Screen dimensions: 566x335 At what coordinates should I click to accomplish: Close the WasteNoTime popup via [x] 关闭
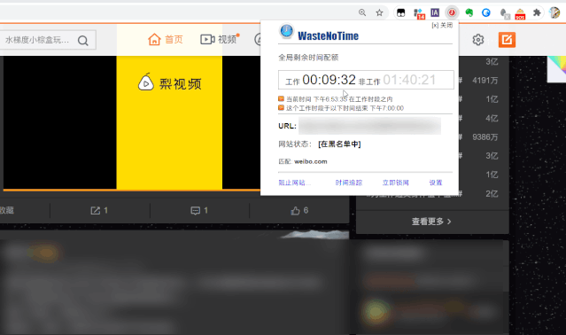point(442,26)
